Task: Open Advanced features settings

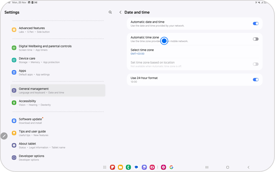Action: pos(32,30)
